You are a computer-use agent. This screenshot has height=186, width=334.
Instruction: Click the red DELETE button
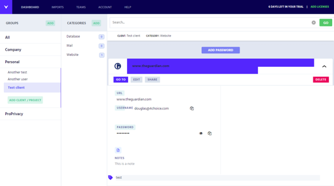click(x=321, y=80)
